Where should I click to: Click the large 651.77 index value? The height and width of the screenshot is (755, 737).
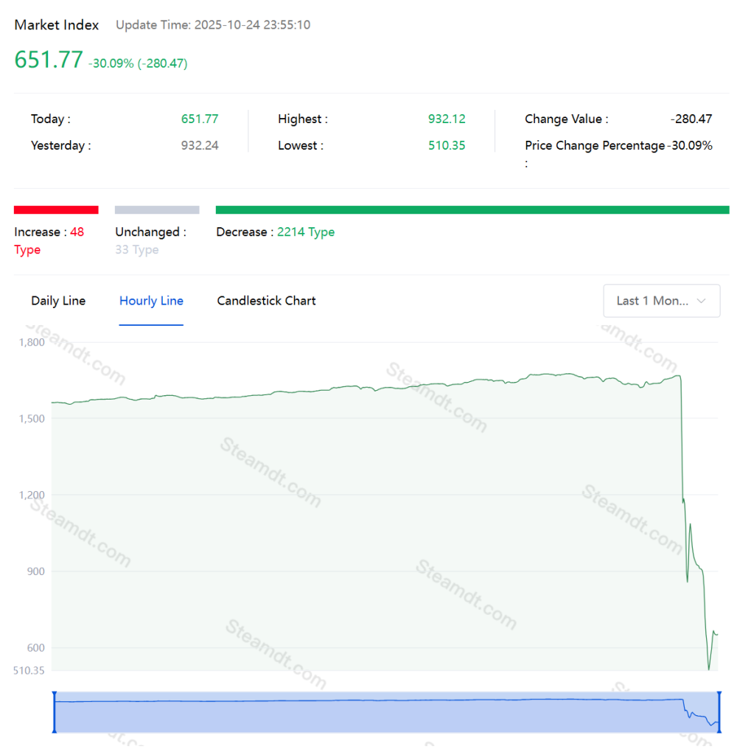pos(49,60)
